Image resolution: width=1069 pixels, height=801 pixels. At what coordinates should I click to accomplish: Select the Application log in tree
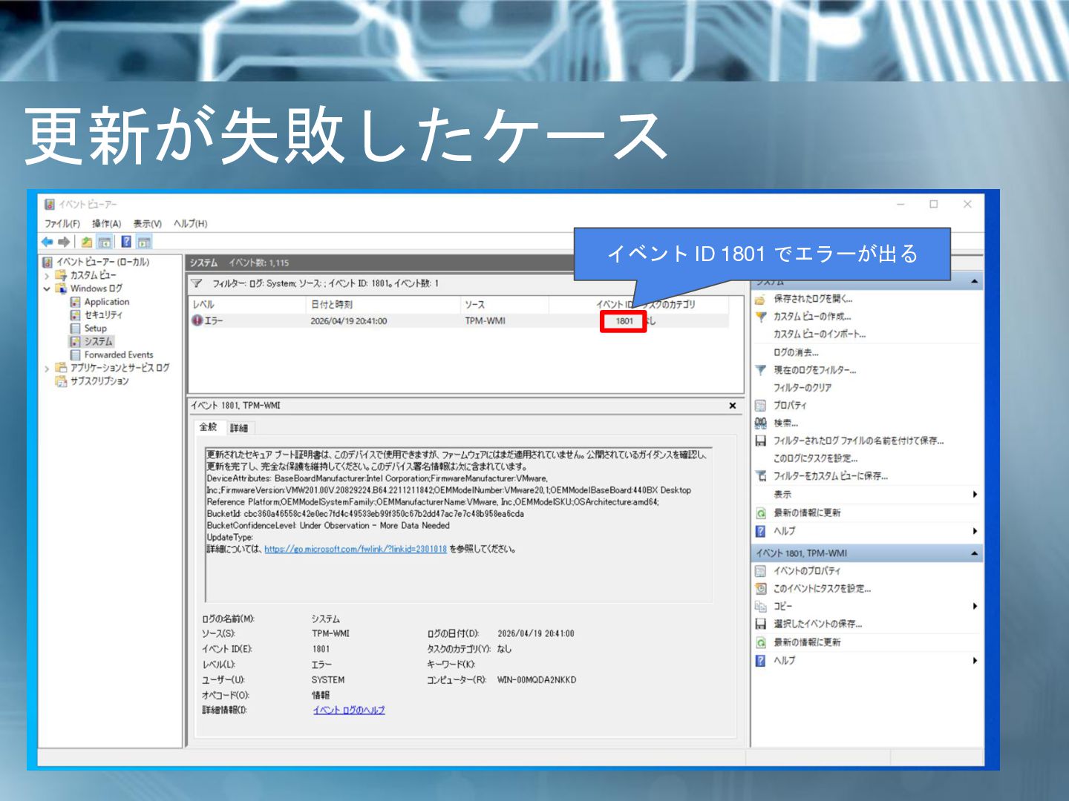(x=106, y=302)
